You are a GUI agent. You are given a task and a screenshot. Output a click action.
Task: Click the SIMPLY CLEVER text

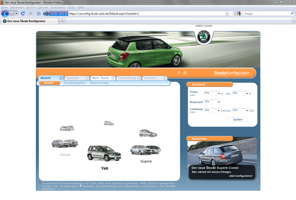pyautogui.click(x=203, y=26)
